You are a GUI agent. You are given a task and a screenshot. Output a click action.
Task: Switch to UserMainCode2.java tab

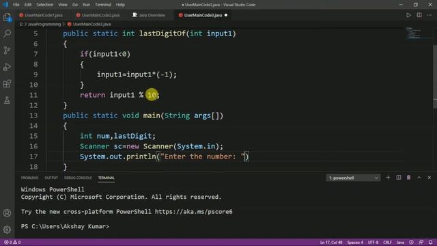click(100, 15)
